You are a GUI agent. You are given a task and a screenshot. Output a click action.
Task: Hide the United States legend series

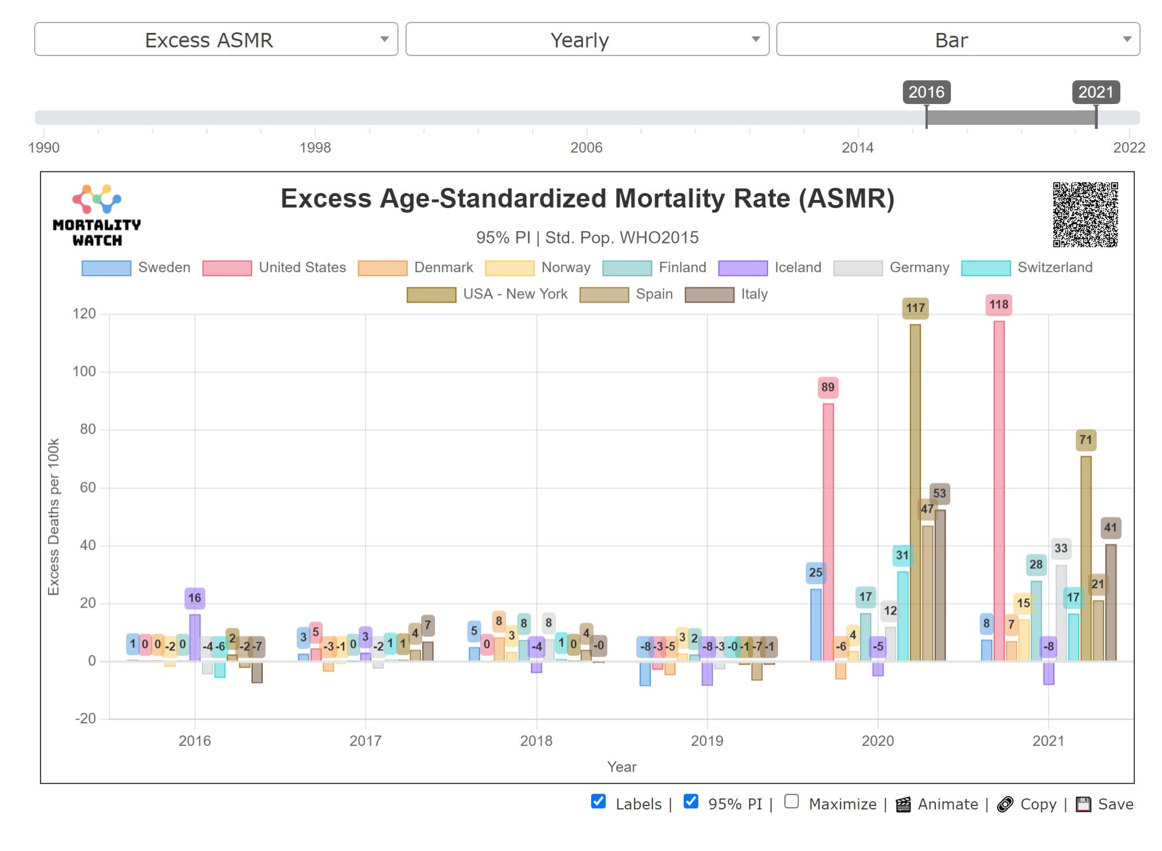tap(227, 268)
